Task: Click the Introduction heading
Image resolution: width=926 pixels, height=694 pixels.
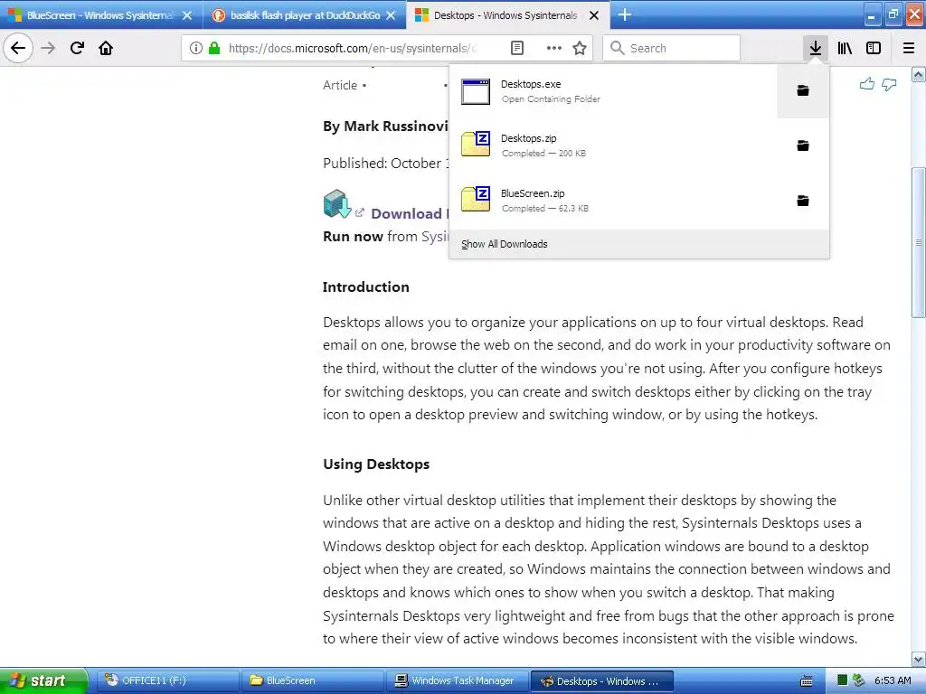Action: point(365,286)
